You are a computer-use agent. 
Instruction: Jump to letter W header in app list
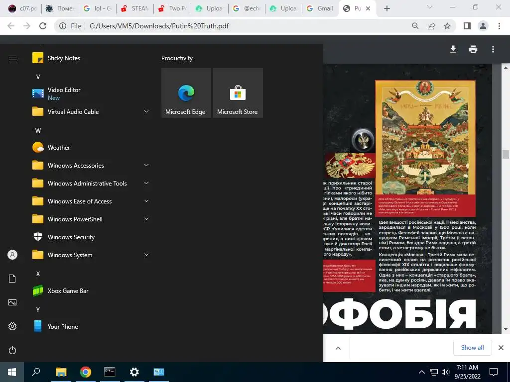click(x=38, y=131)
